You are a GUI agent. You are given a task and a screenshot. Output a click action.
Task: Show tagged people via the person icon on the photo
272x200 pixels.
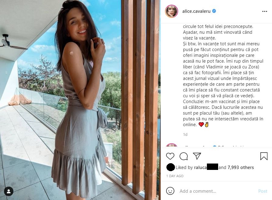point(9,191)
